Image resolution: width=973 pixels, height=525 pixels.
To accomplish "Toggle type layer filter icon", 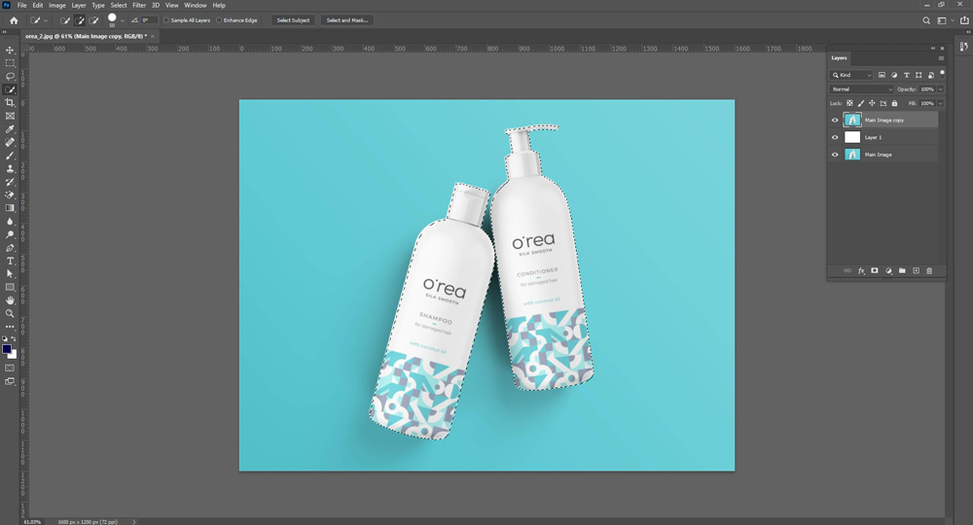I will (x=907, y=75).
